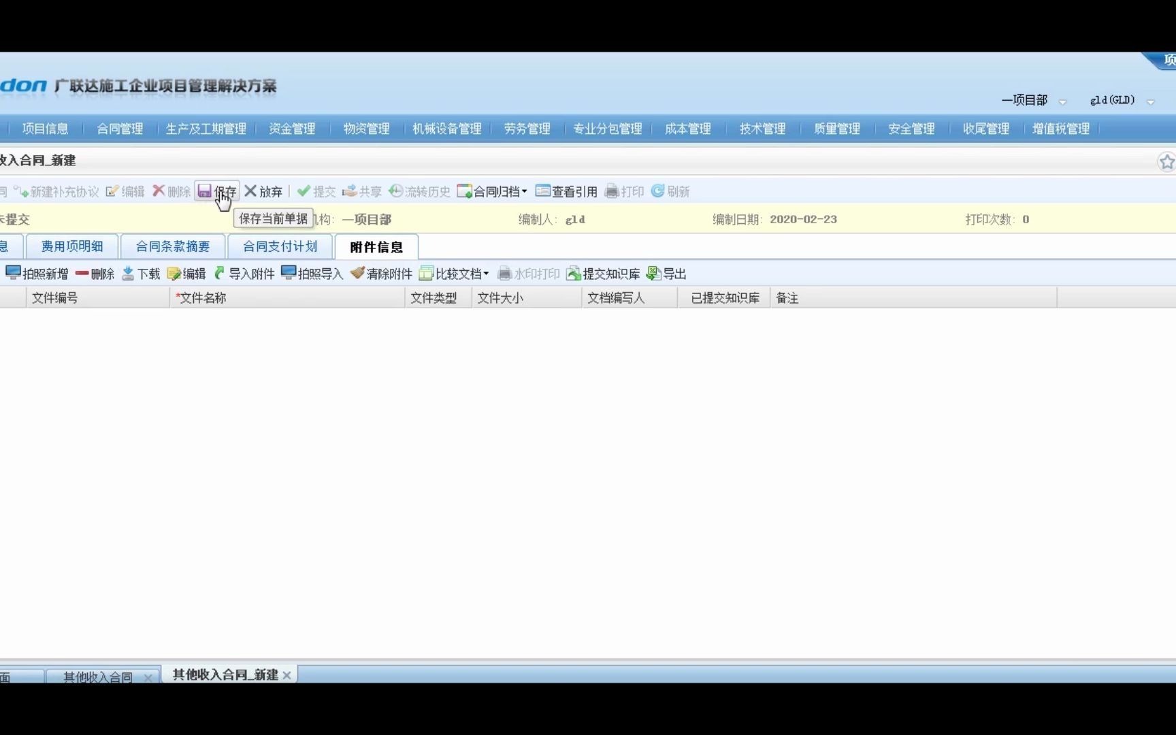This screenshot has width=1176, height=735.
Task: Click 拍照导入 photo import icon
Action: 312,274
